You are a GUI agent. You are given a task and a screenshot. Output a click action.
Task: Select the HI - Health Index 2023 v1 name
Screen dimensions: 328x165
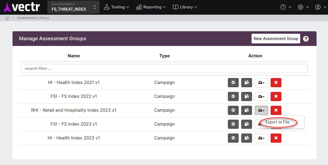pos(74,138)
